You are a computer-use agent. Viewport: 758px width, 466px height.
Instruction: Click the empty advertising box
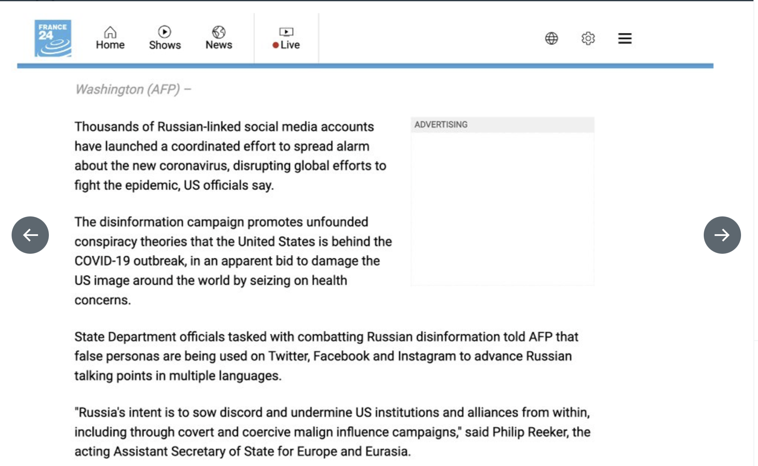coord(502,209)
